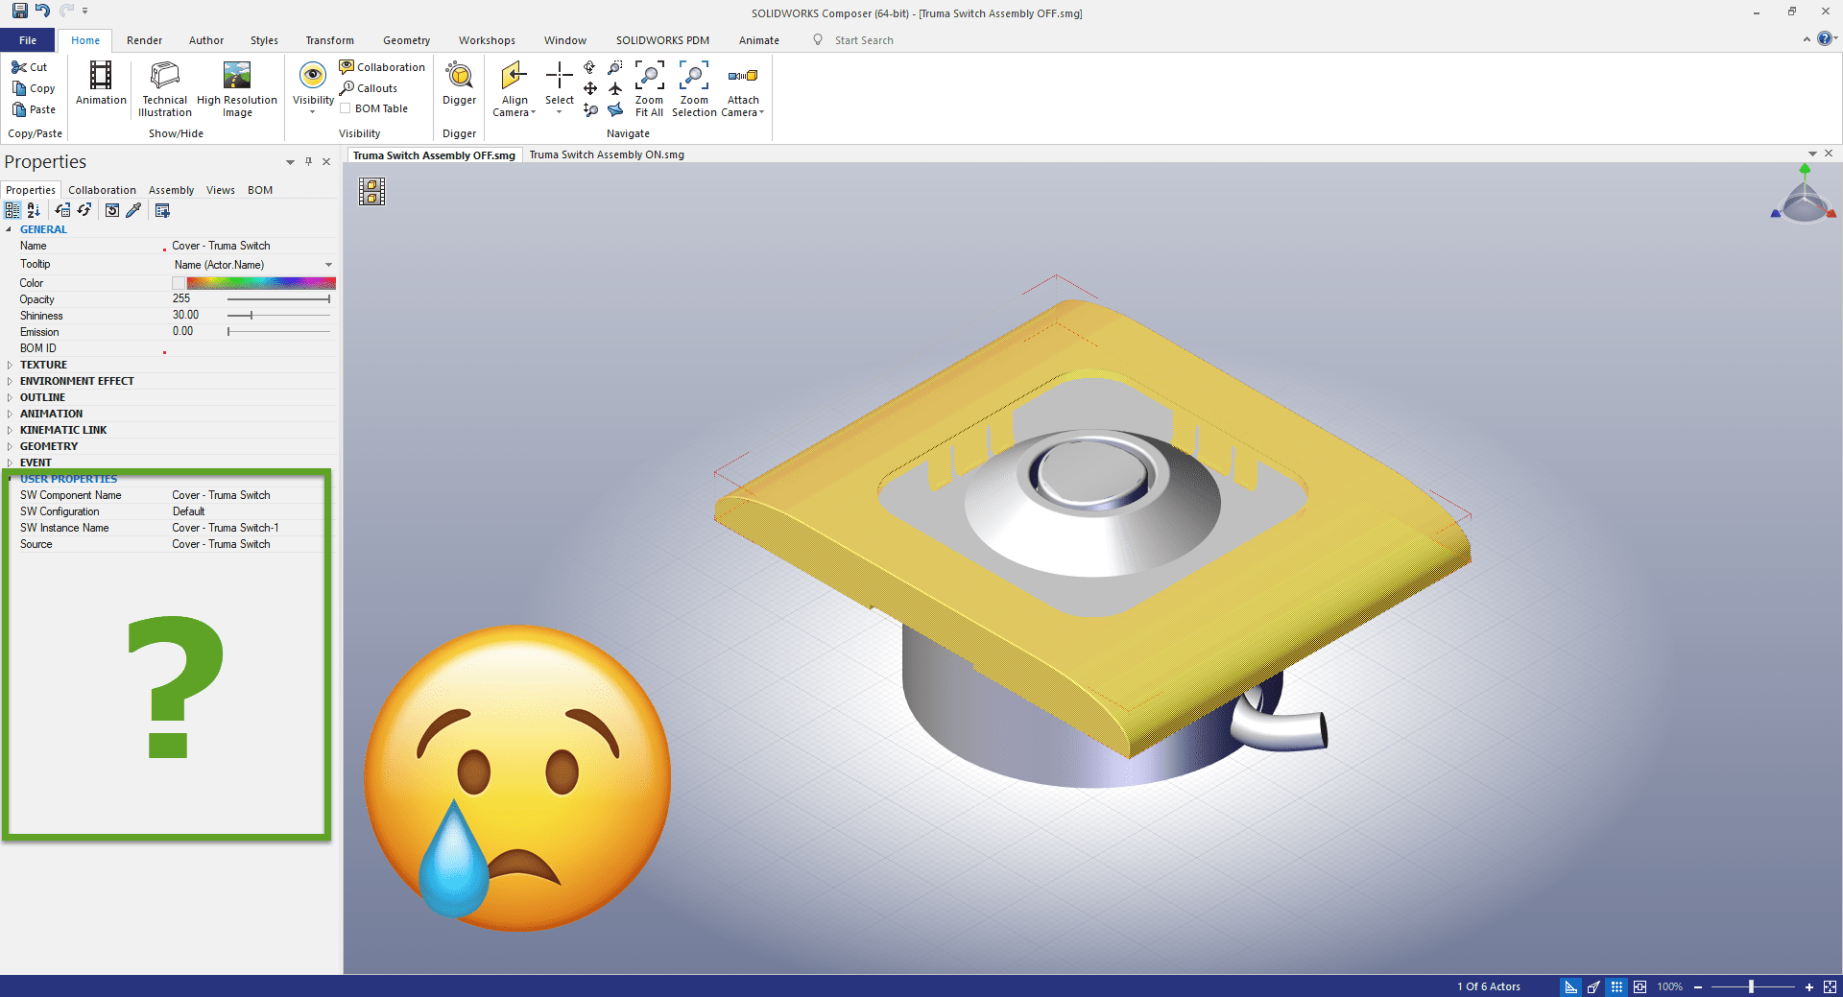1843x997 pixels.
Task: Click the filmstrip animation icon in viewport
Action: coord(371,192)
